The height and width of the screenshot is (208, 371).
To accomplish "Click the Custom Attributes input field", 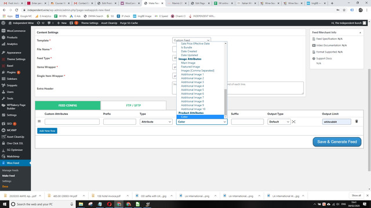I will 72,122.
